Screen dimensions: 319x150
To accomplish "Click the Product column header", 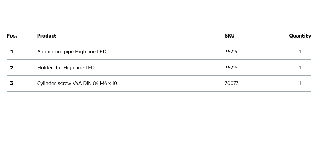I will click(47, 36).
